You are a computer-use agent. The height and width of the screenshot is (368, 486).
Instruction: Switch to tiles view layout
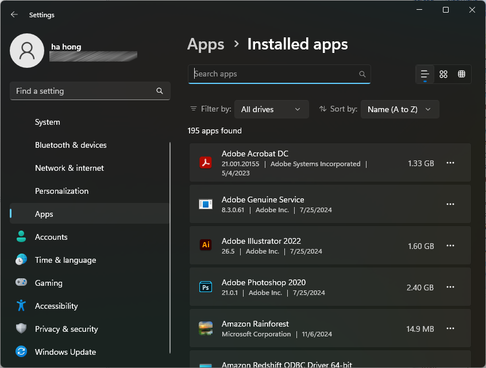pos(461,74)
